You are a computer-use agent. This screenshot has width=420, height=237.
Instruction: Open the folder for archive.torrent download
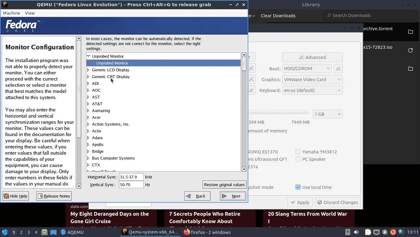click(410, 32)
